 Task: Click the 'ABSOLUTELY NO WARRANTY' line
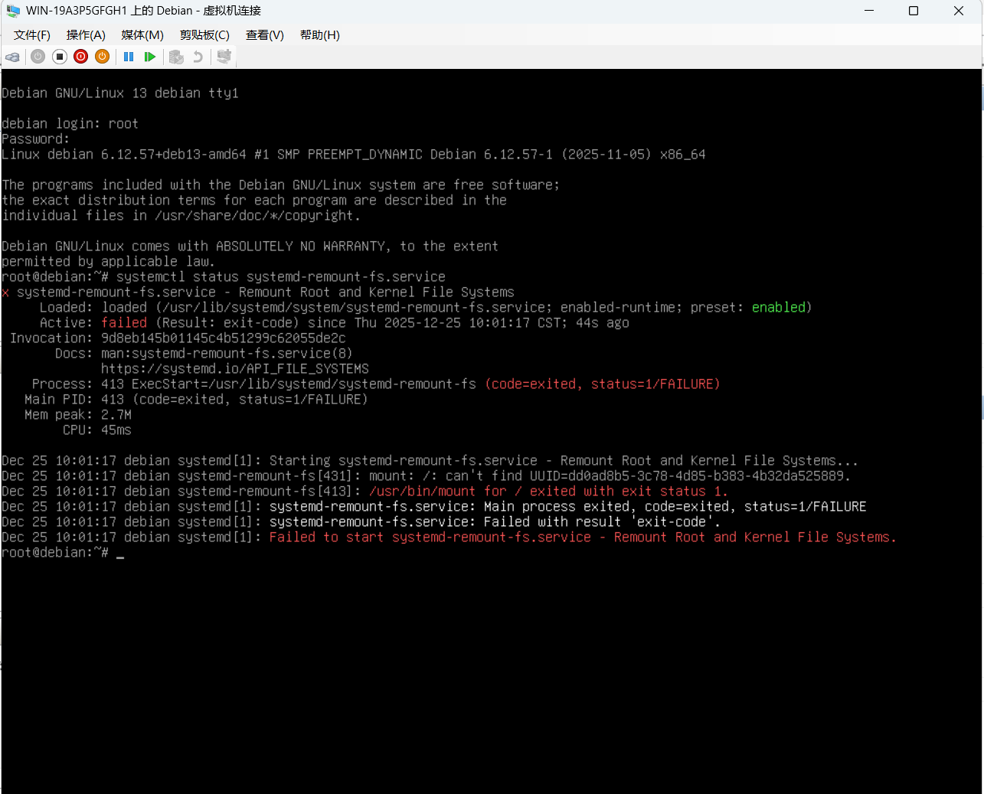tap(250, 247)
